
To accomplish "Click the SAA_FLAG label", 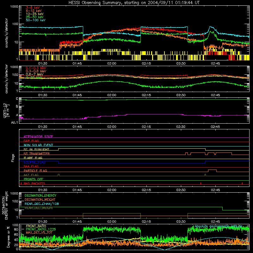I will [31, 166].
